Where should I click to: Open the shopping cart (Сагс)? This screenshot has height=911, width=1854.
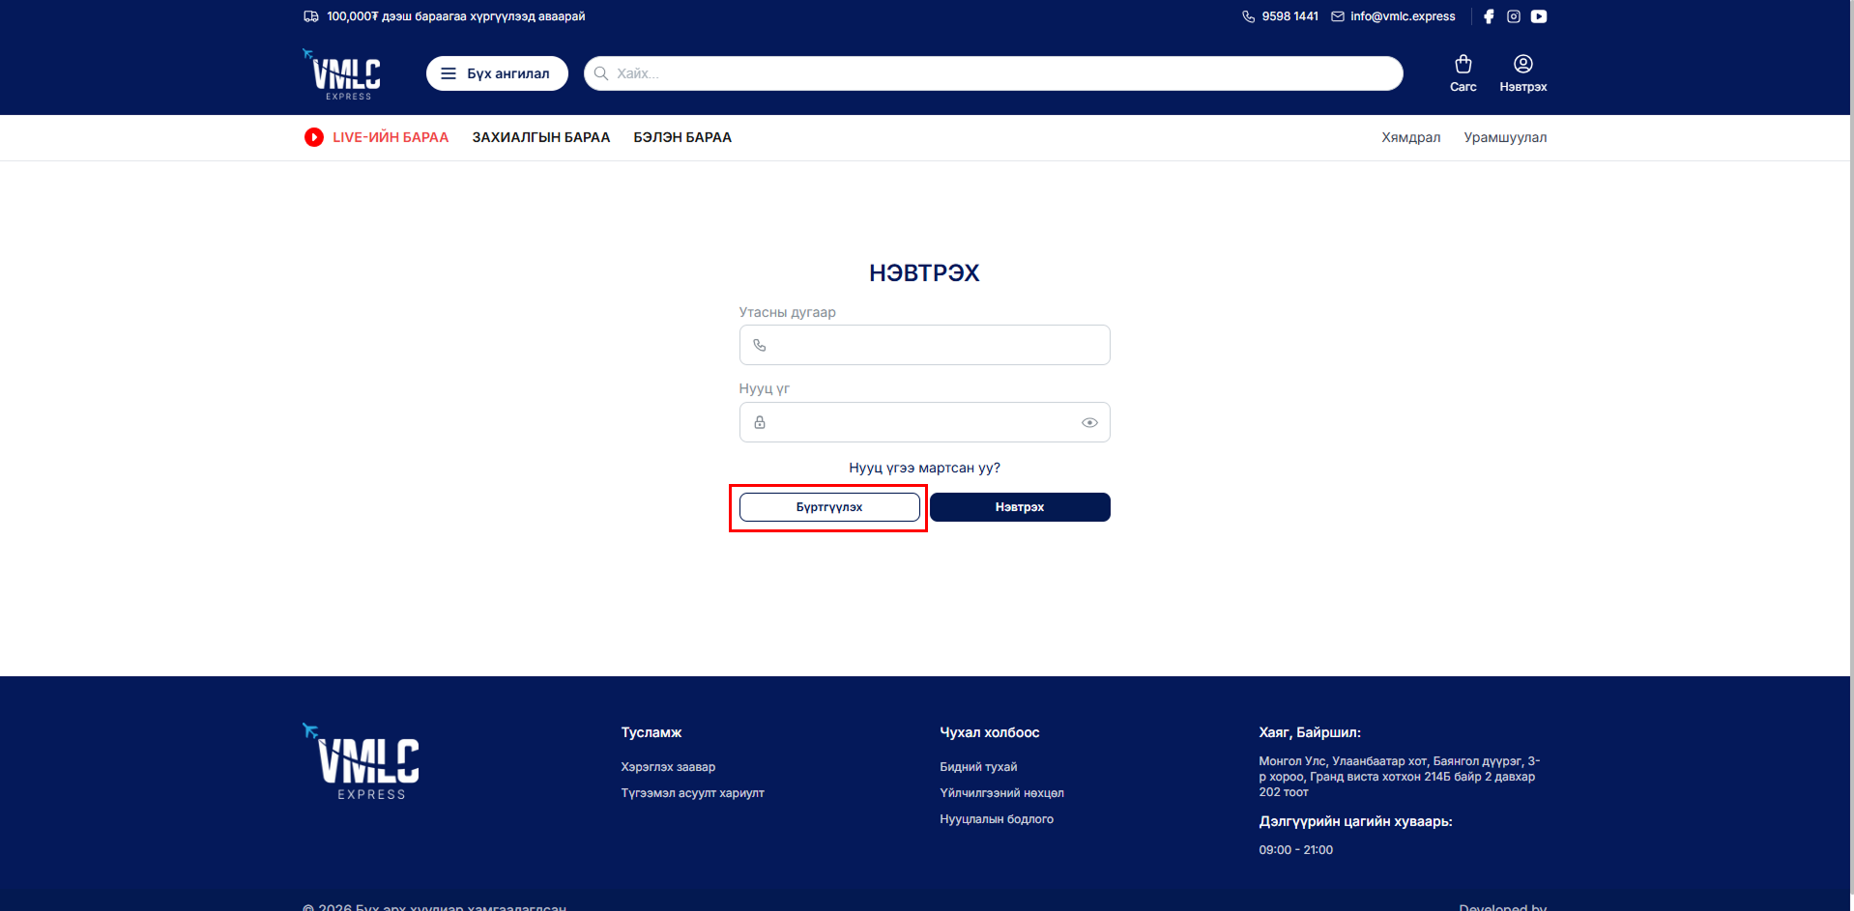click(x=1463, y=72)
